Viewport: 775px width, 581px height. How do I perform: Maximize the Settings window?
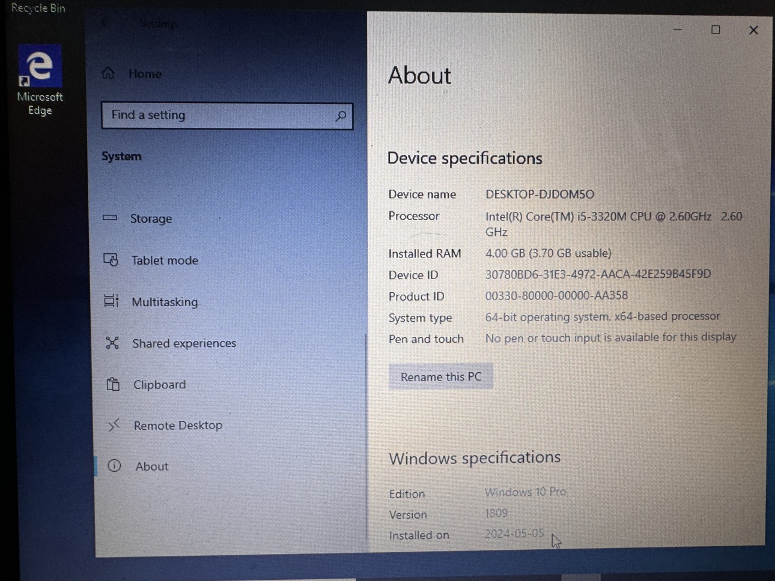point(716,29)
